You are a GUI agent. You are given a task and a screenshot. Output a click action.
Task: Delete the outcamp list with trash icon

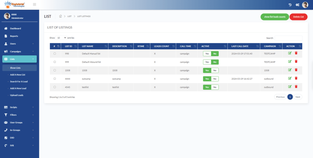[x=296, y=78]
